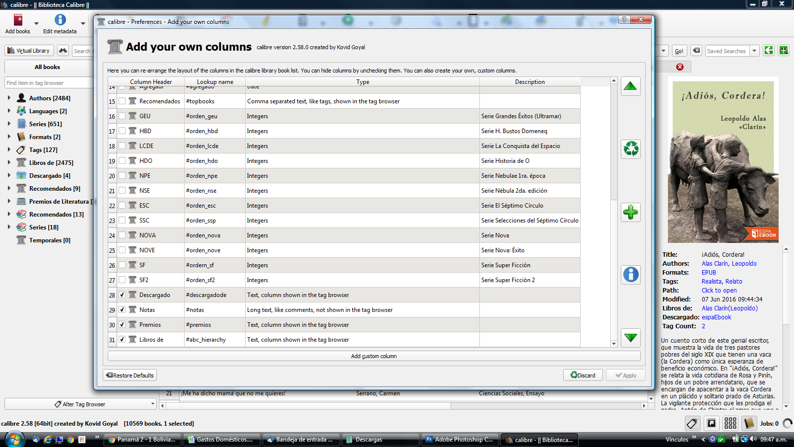794x447 pixels.
Task: Click the Authors icon in tag browser
Action: pyautogui.click(x=21, y=98)
